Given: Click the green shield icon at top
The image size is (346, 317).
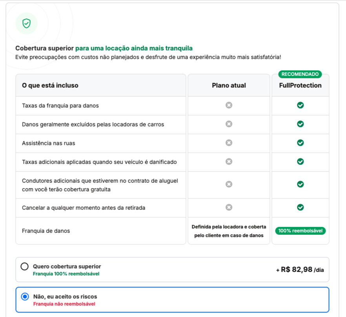Looking at the screenshot, I should (x=26, y=23).
